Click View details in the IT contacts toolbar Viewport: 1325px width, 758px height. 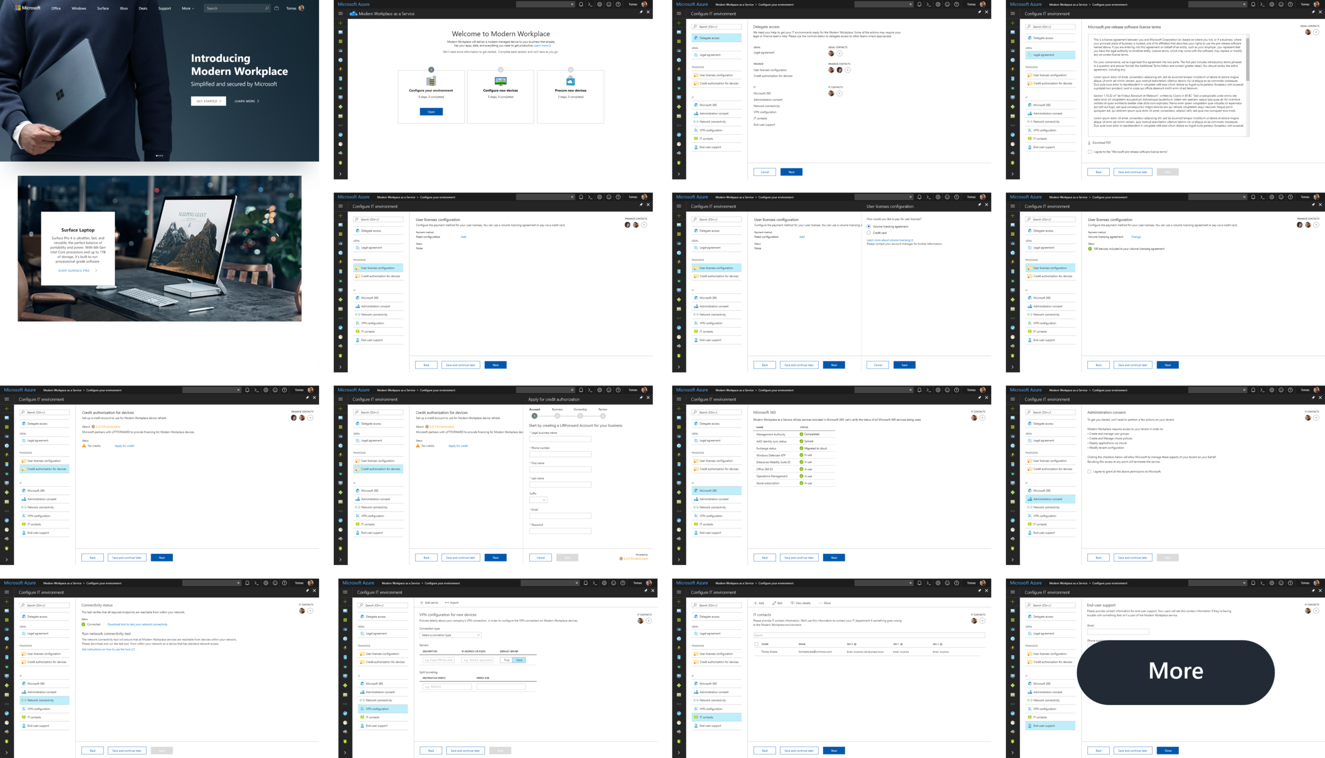tap(801, 603)
